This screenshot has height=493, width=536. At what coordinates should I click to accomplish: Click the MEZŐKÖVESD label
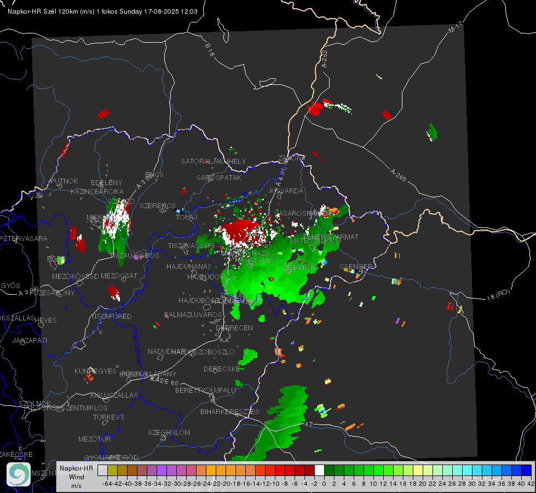[75, 276]
